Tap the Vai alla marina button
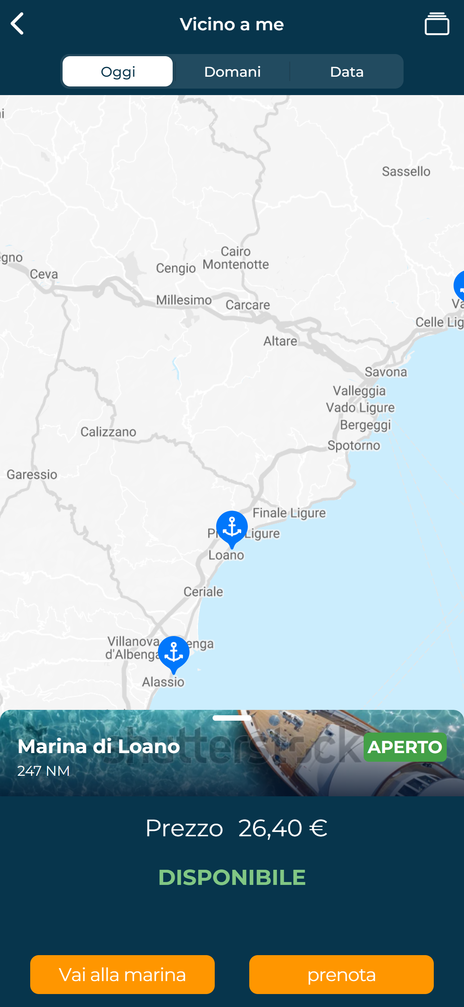This screenshot has height=1007, width=464. [122, 974]
